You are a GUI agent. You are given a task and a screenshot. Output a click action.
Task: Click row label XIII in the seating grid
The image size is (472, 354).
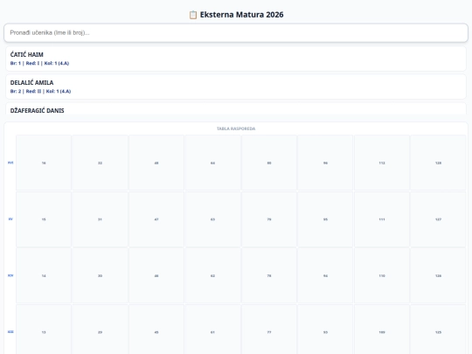tap(10, 332)
